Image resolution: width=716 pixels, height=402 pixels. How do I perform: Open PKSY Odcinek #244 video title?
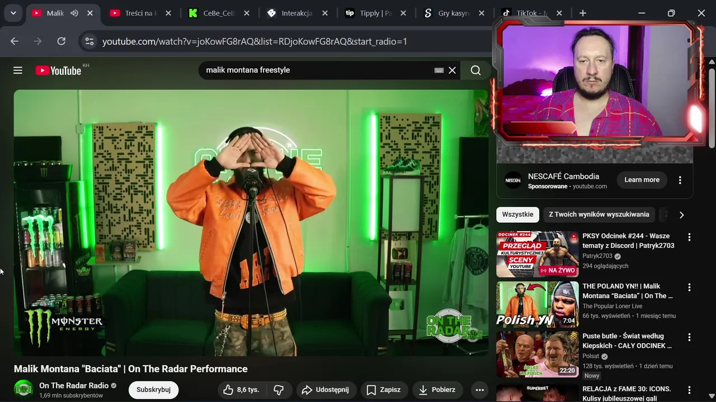[628, 241]
